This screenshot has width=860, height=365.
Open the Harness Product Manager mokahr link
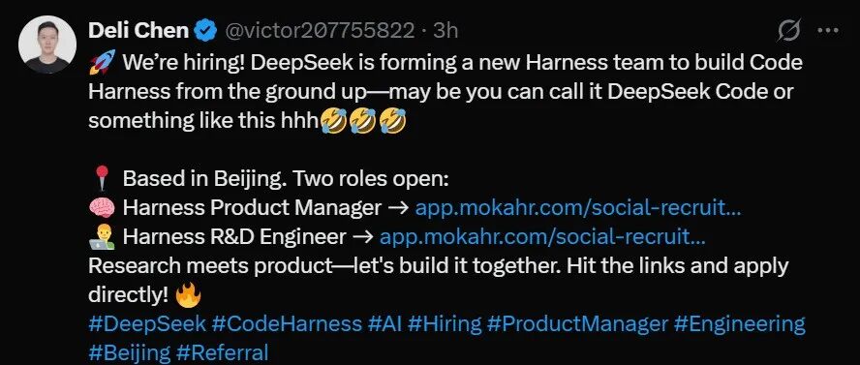(578, 208)
